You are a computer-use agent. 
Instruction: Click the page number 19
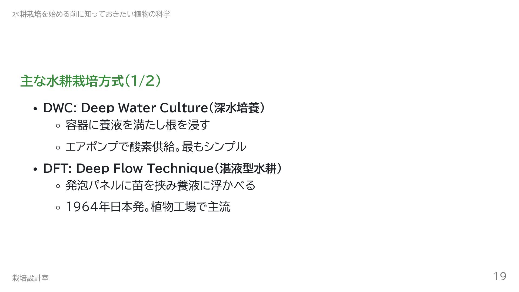click(500, 276)
